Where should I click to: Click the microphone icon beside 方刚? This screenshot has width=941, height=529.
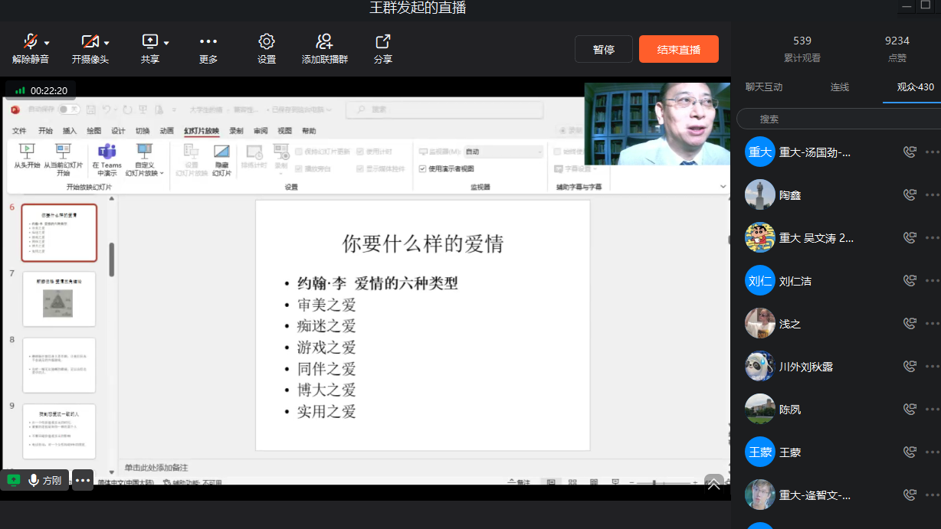tap(34, 480)
